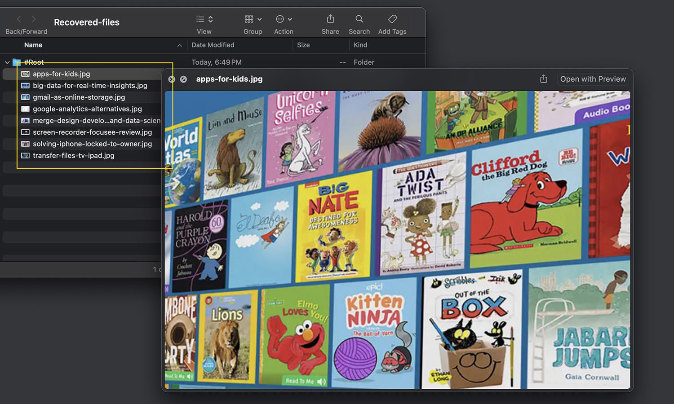Select gmail-as-online-storage.jpg
674x404 pixels.
point(79,97)
